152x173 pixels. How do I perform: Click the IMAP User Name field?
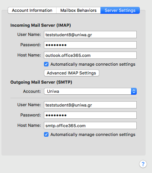[90, 35]
